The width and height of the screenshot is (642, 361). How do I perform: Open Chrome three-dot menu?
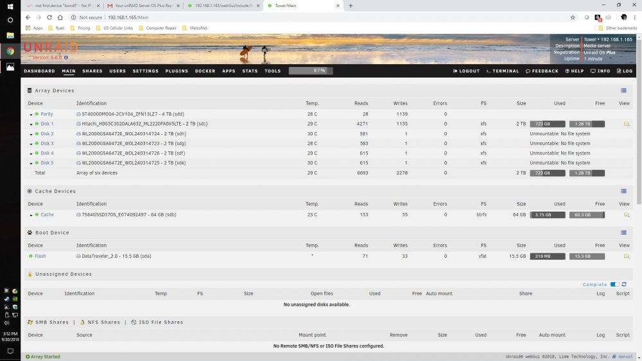(635, 17)
